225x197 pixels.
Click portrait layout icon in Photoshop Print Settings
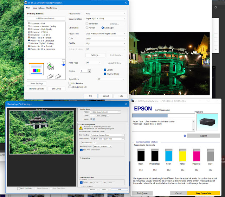pyautogui.click(x=91, y=119)
